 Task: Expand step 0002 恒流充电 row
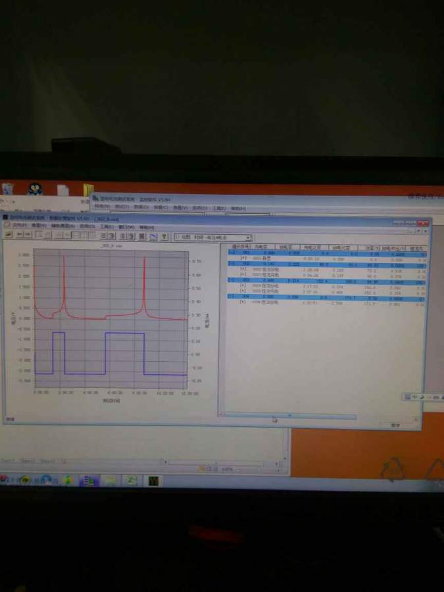243,269
